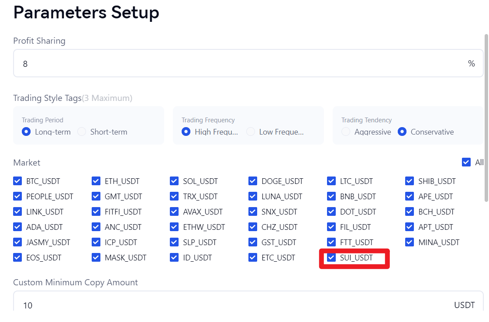This screenshot has width=489, height=322.
Task: Uncheck the EOS_USDT market
Action: [x=17, y=258]
